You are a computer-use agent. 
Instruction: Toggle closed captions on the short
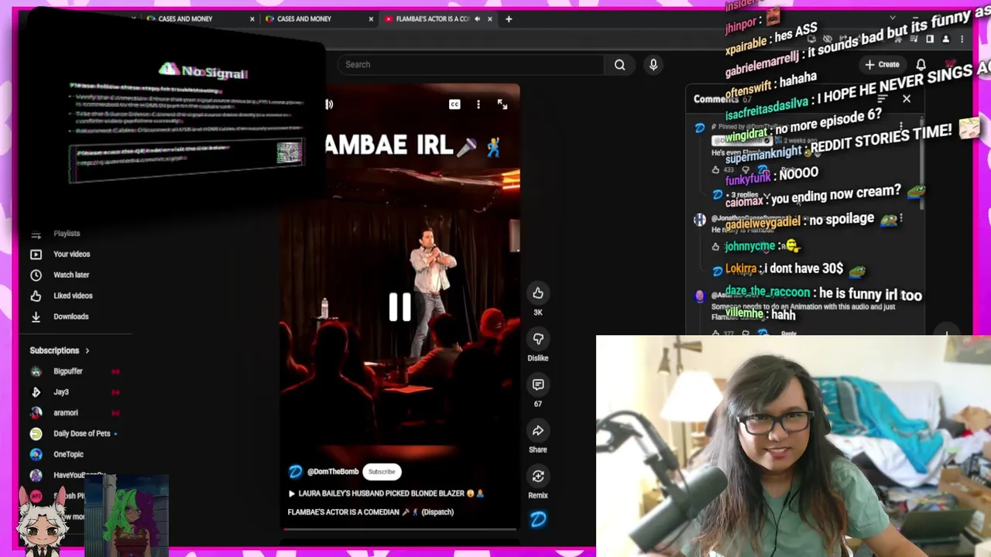coord(454,104)
